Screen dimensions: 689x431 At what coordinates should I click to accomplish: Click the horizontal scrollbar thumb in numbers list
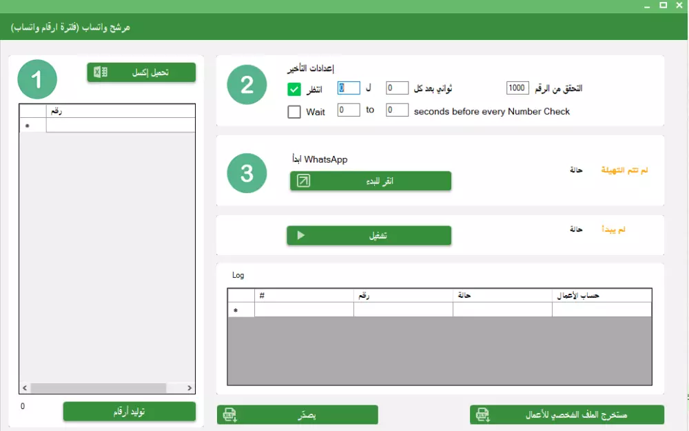(99, 388)
